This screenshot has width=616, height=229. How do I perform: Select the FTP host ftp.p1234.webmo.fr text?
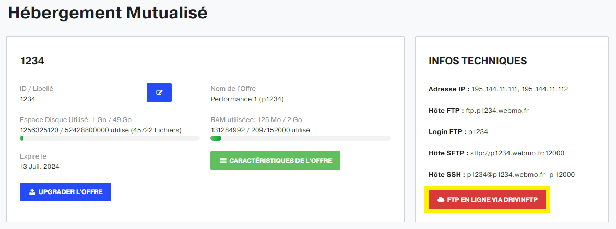[497, 111]
